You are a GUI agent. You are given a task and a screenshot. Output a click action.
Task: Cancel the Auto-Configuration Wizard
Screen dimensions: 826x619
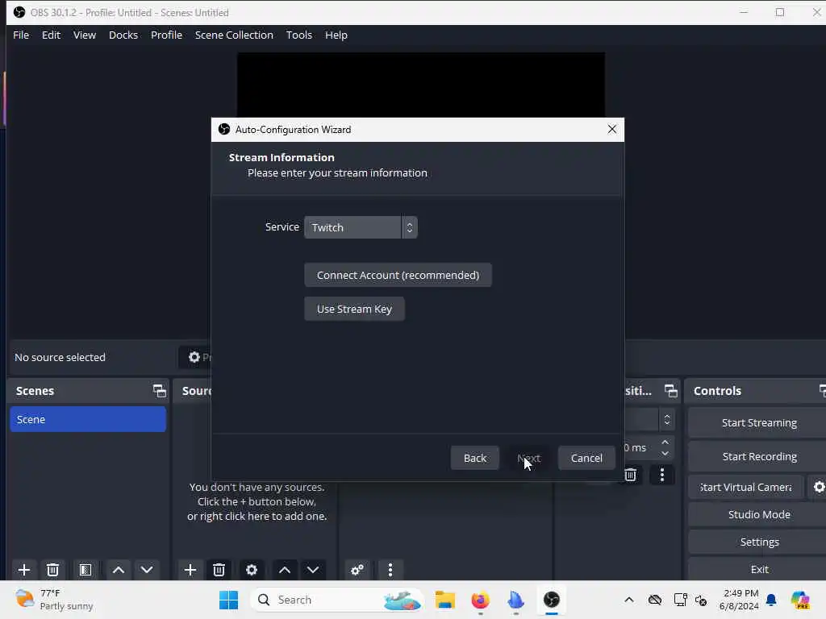586,458
